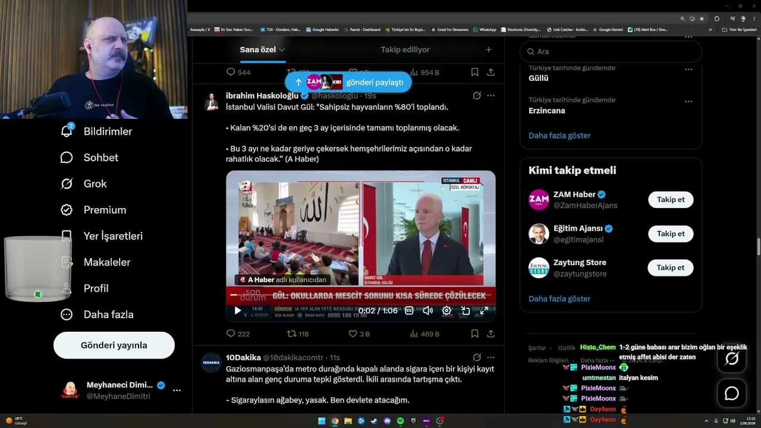Open floating Grok button at bottom right
This screenshot has height=428, width=761.
pos(732,358)
